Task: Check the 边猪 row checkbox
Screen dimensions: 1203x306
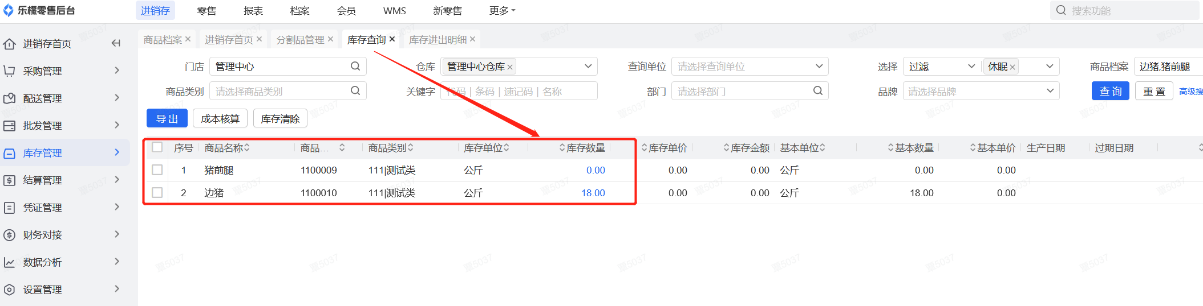Action: (x=157, y=193)
